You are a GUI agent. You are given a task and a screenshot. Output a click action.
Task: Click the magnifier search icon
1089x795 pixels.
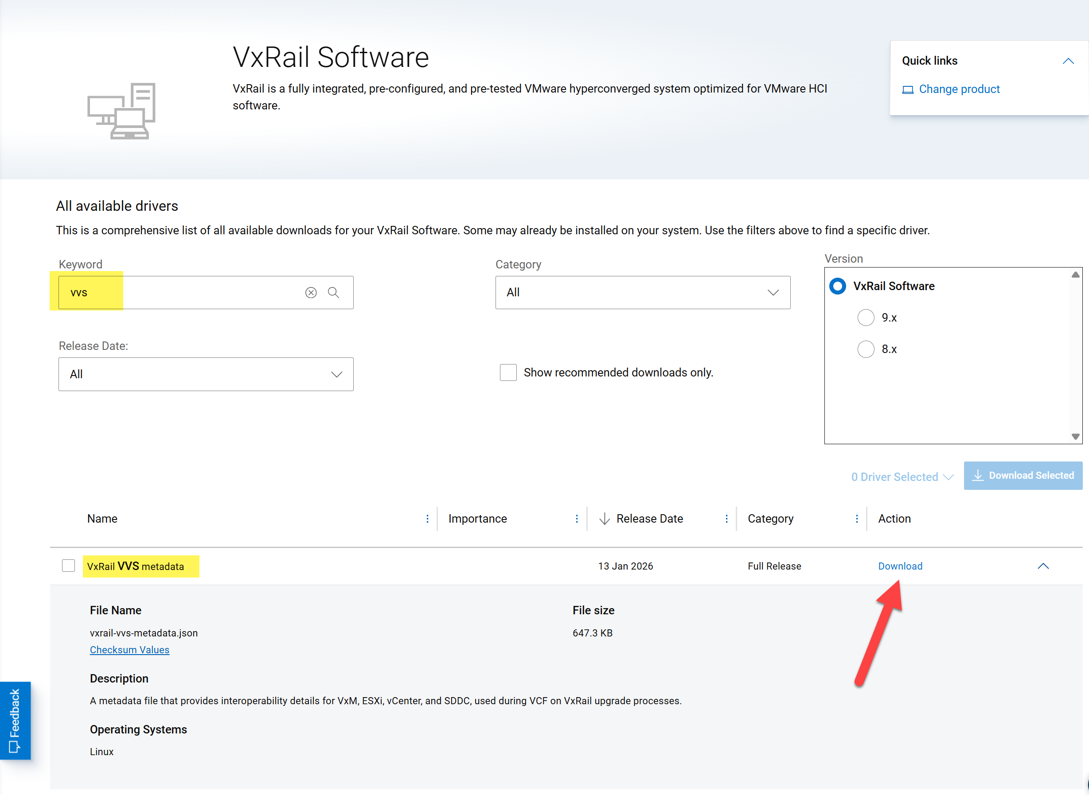333,293
